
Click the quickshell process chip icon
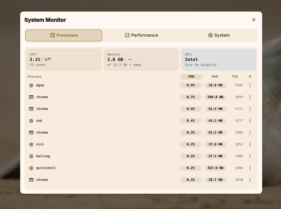tap(31, 168)
